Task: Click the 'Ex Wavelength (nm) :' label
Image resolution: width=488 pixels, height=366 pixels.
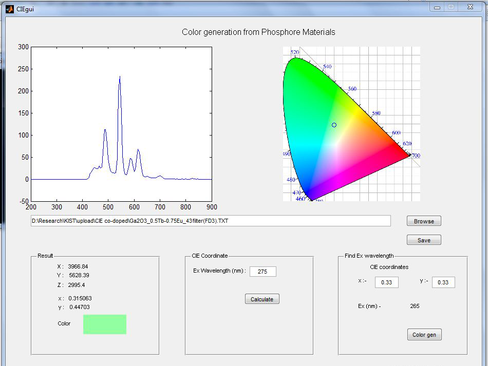Action: pyautogui.click(x=219, y=271)
